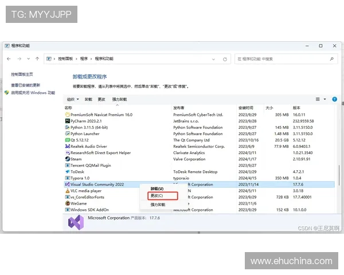Screen dimensions: 344x275
Task: Refresh the programs list
Action: [225, 59]
